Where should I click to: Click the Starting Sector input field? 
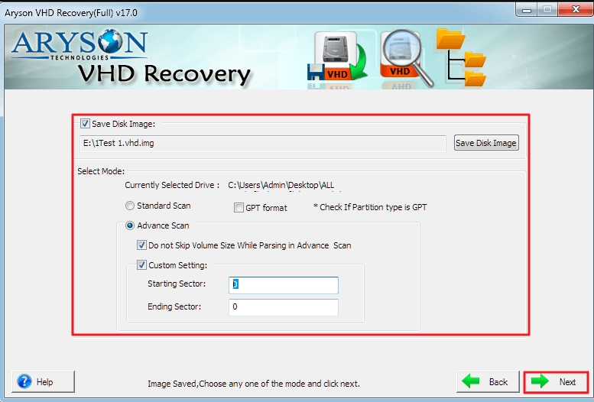tap(284, 285)
